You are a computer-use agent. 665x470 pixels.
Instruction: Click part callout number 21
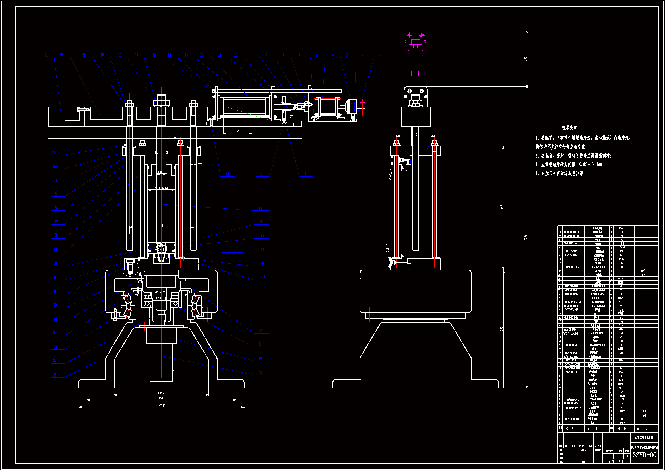(x=46, y=55)
